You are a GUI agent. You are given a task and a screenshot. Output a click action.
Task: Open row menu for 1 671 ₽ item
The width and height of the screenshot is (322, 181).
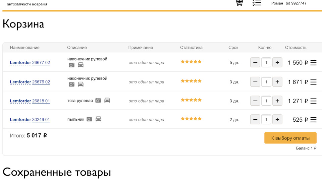click(x=313, y=82)
